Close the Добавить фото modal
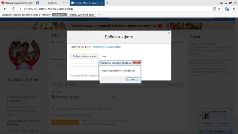This screenshot has height=134, width=238. click(x=169, y=33)
